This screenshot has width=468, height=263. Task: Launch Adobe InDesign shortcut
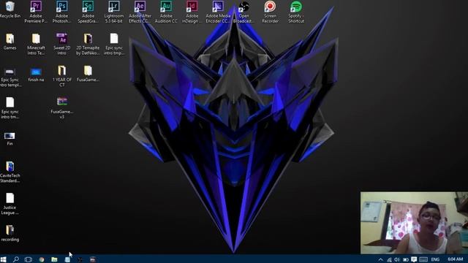click(192, 12)
